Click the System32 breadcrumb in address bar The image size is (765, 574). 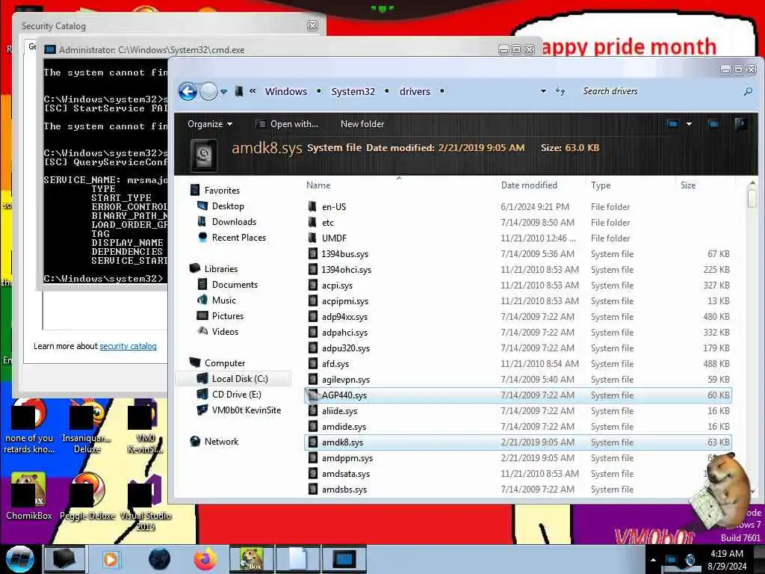point(353,91)
